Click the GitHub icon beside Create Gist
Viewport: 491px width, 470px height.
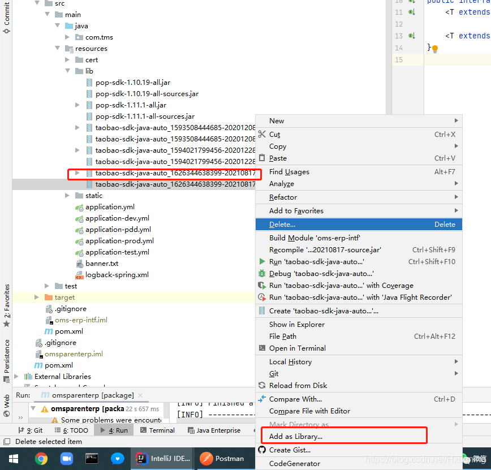coord(262,450)
